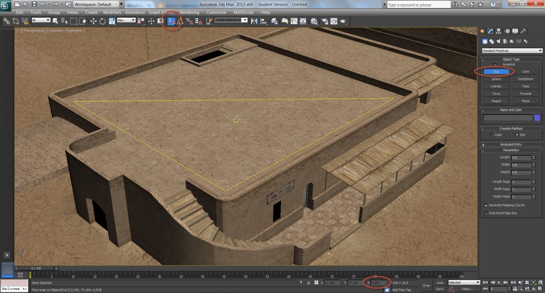Toggle the selection lock padlock icon
The image size is (545, 293).
point(309,283)
